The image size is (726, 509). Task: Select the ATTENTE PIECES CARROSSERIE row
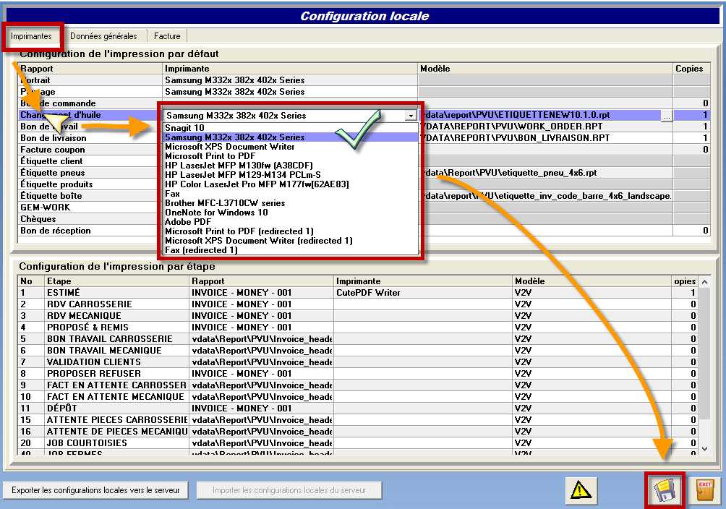click(x=358, y=420)
